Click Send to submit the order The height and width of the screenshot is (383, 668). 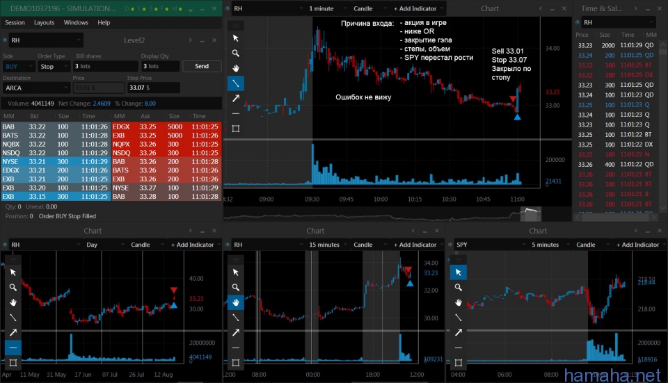pyautogui.click(x=202, y=67)
